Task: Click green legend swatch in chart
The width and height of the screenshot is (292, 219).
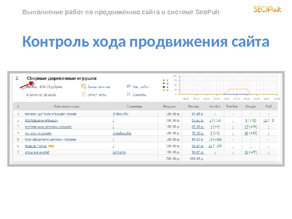Action: [x=164, y=90]
